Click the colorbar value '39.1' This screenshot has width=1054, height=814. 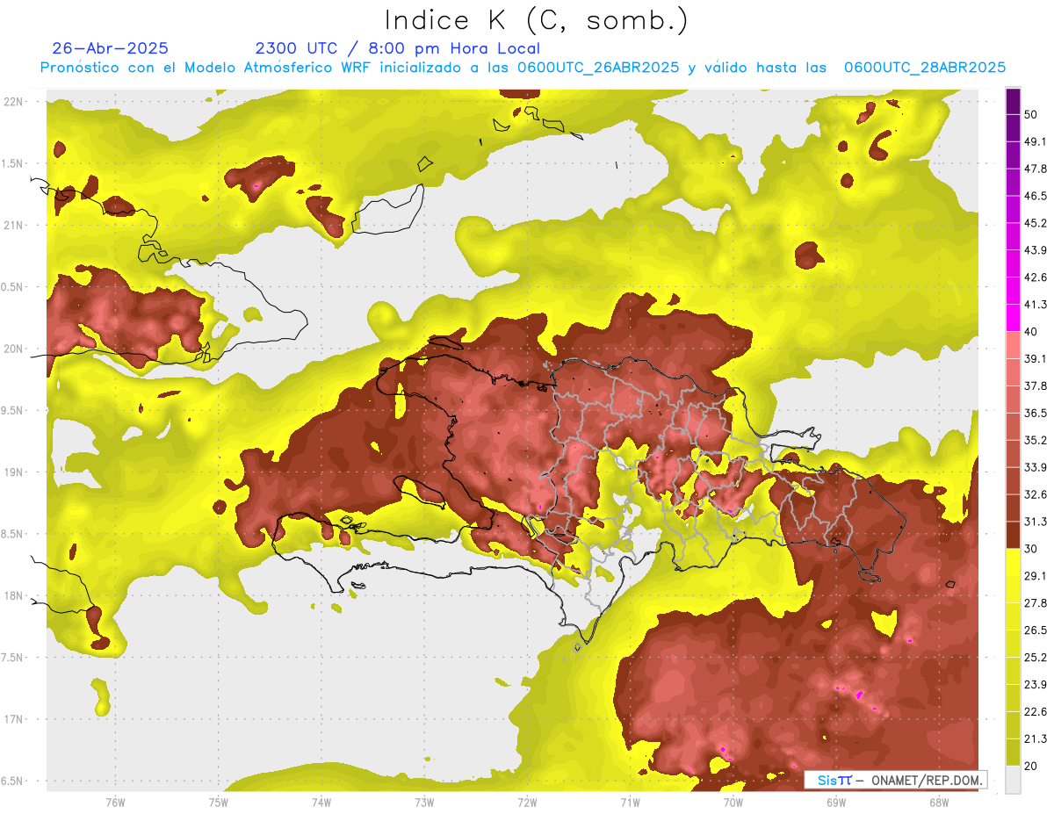pyautogui.click(x=1035, y=358)
